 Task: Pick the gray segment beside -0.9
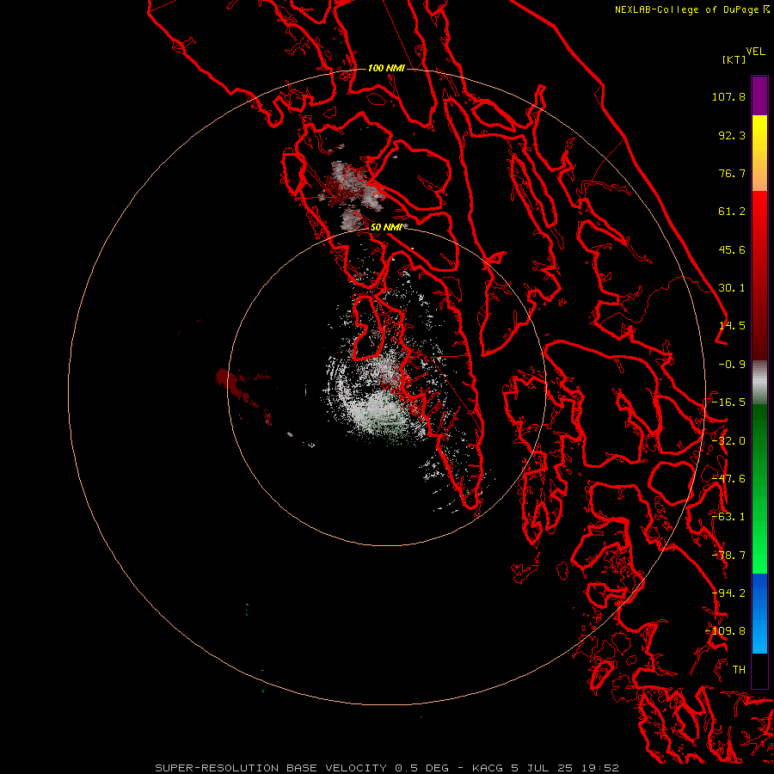click(x=759, y=381)
